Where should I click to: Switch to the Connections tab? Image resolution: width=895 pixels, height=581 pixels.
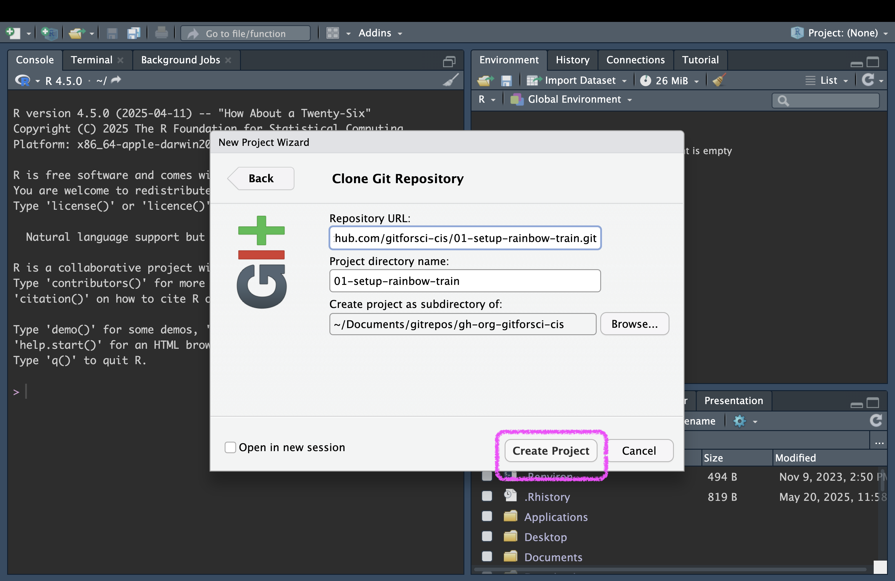point(635,60)
